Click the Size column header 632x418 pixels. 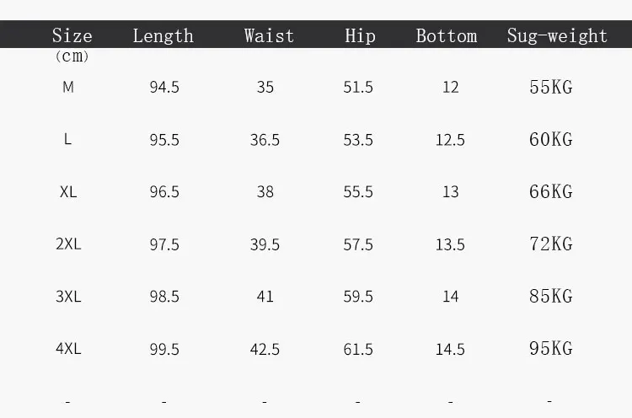[x=72, y=35]
